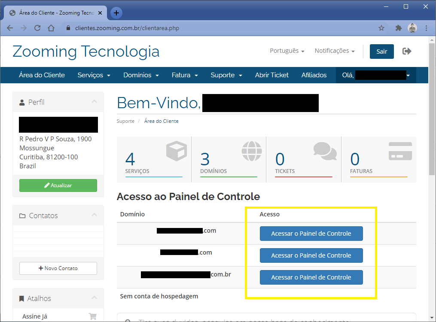436x322 pixels.
Task: Click the Sair button
Action: [x=381, y=52]
